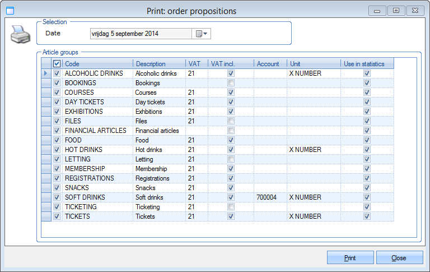The height and width of the screenshot is (272, 430).
Task: Click the VAT column header
Action: (197, 64)
